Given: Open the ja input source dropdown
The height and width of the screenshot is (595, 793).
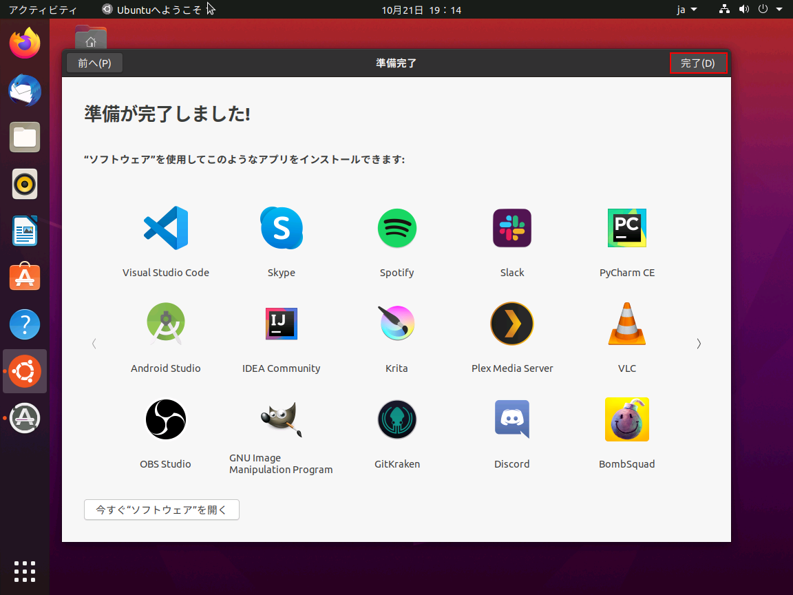Looking at the screenshot, I should 687,10.
